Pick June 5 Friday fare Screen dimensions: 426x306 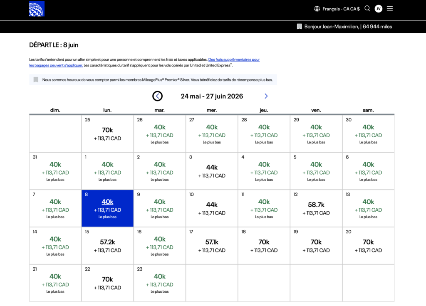[x=316, y=171]
